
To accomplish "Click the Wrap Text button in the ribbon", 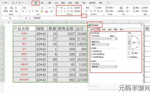I will pos(77,8).
